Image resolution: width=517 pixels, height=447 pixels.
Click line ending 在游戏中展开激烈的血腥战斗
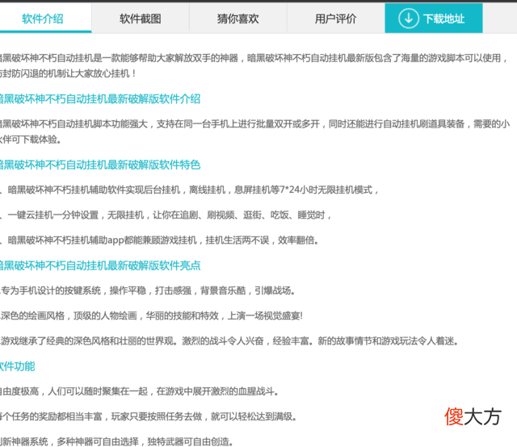pyautogui.click(x=140, y=391)
